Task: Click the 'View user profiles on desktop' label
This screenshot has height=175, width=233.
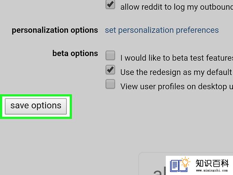Action: click(177, 87)
